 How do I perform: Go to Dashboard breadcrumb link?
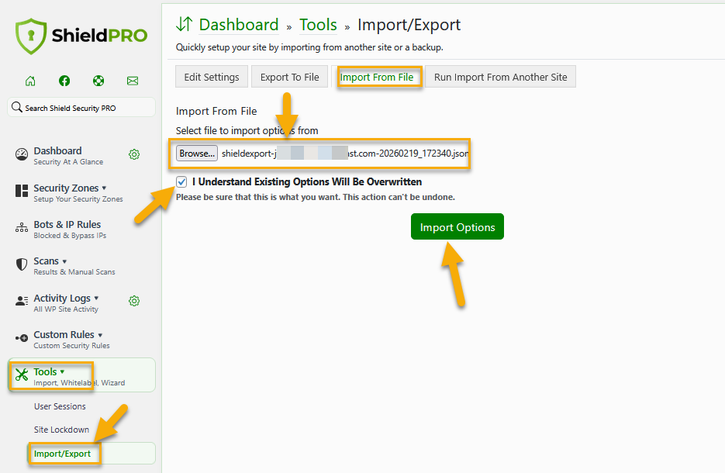[x=239, y=25]
